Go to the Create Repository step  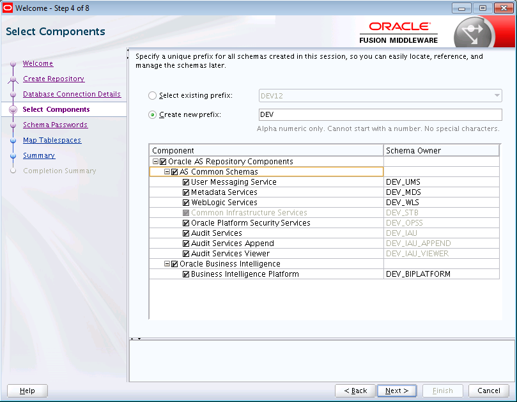[54, 79]
